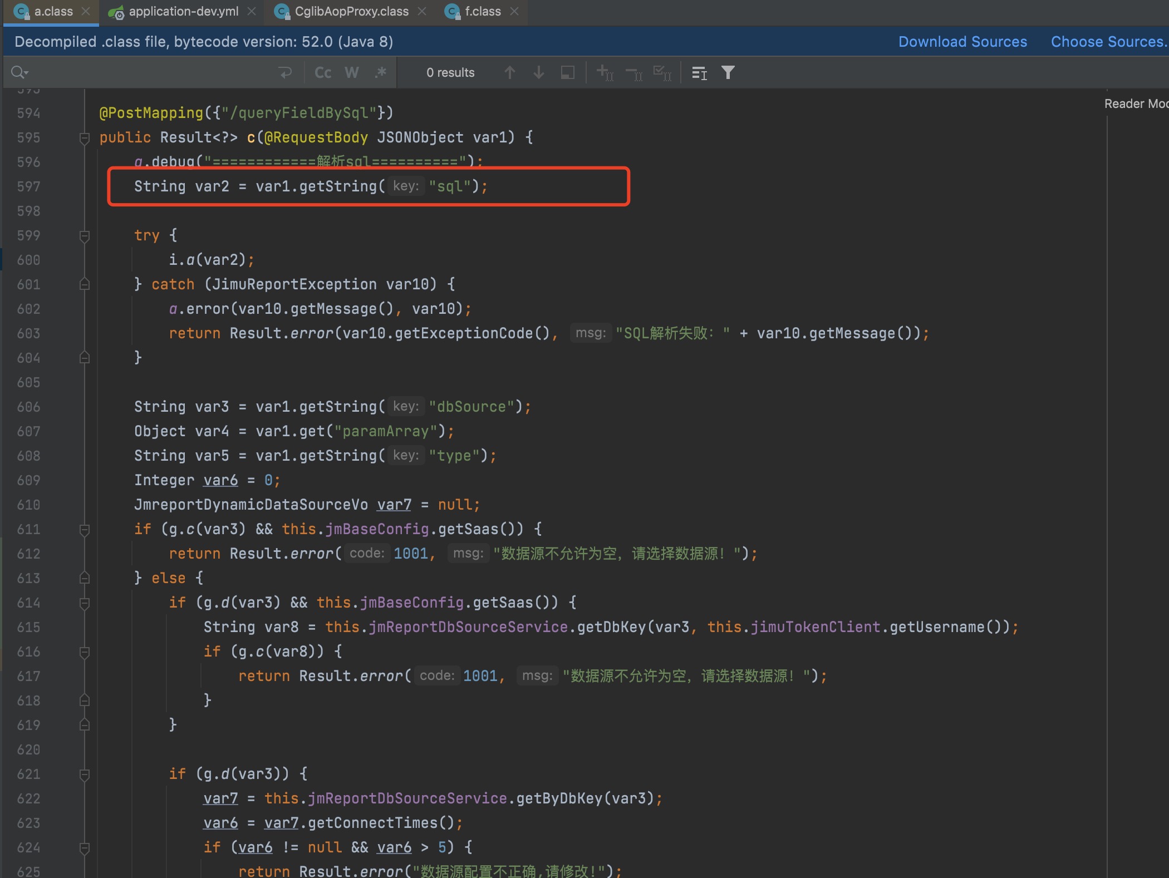The height and width of the screenshot is (878, 1169).
Task: Select all occurrences icon in find toolbar
Action: (662, 73)
